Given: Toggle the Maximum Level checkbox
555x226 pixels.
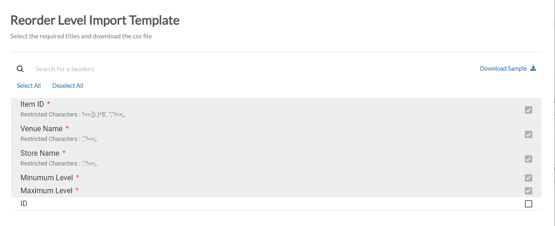Looking at the screenshot, I should pos(529,191).
